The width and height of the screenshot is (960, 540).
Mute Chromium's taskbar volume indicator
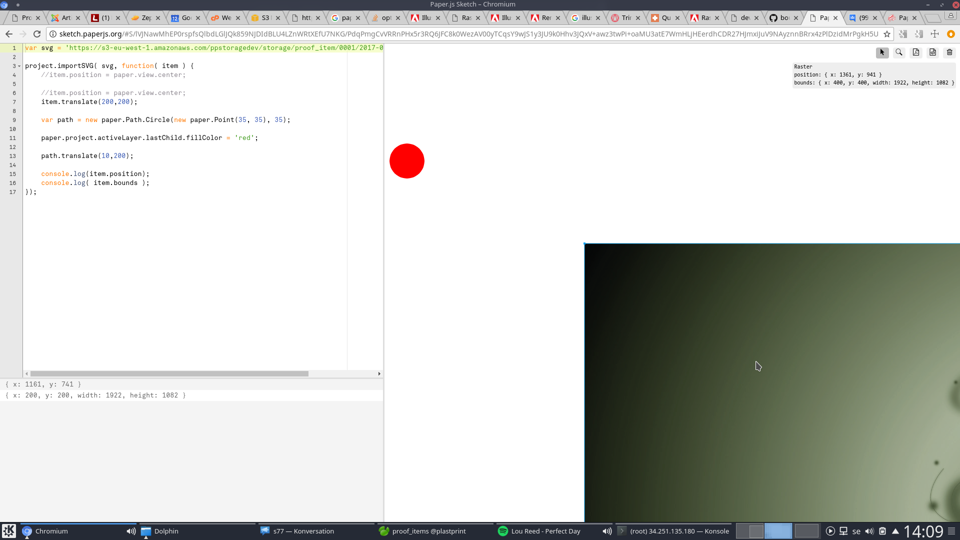pos(130,531)
